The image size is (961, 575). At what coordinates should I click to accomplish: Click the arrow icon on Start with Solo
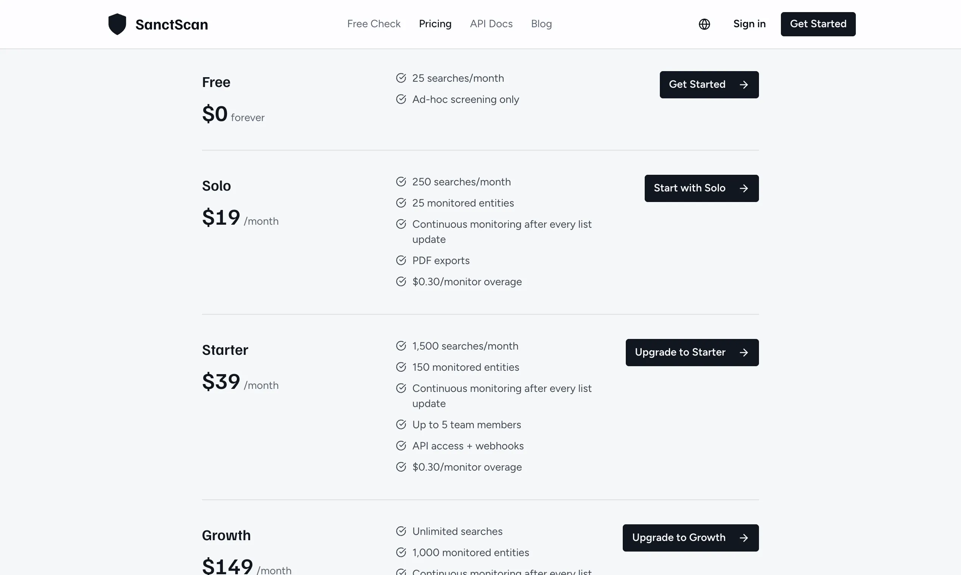[743, 188]
